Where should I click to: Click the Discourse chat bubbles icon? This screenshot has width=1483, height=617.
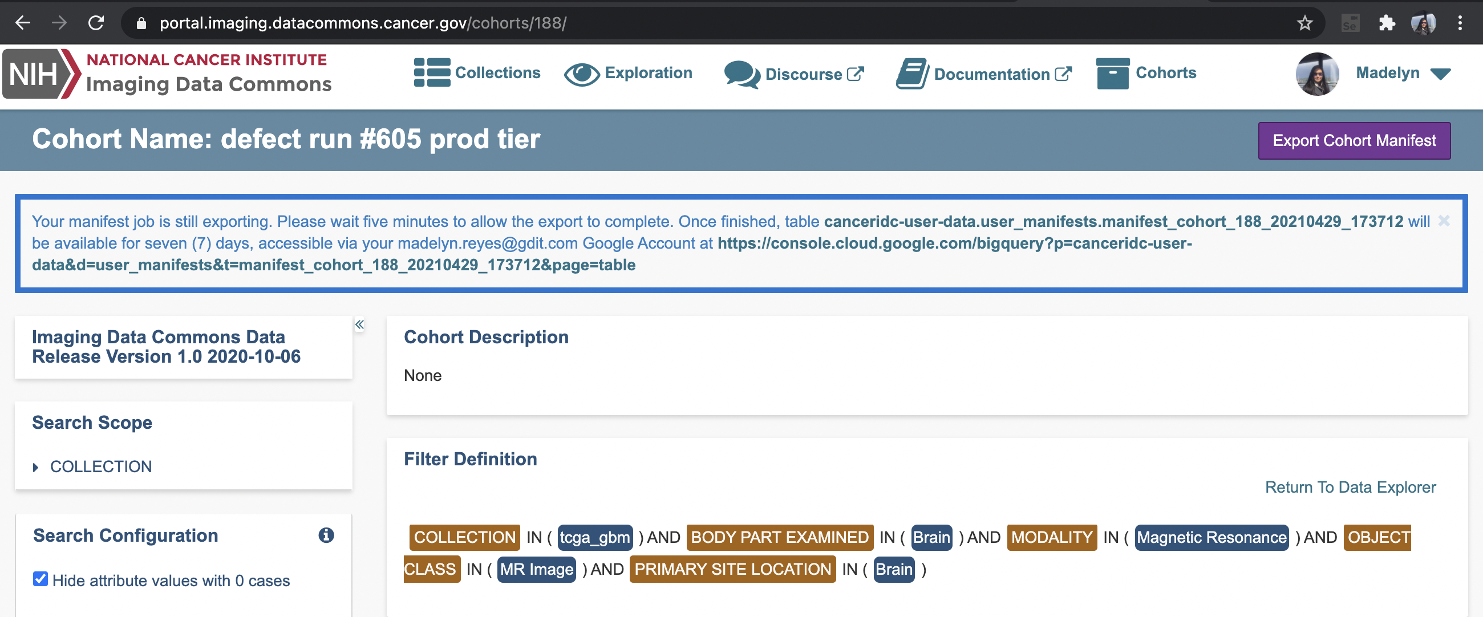pos(741,74)
